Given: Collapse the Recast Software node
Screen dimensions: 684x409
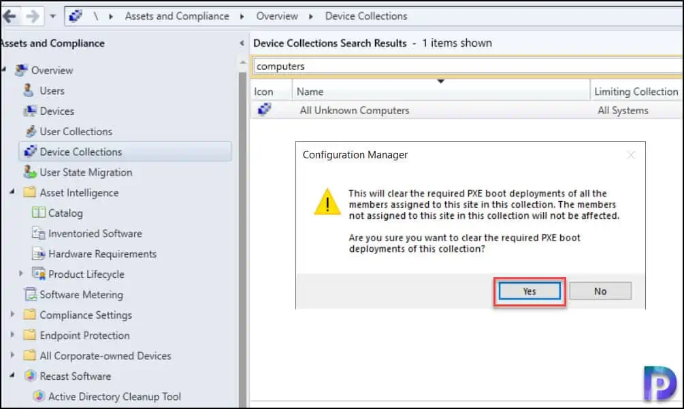Looking at the screenshot, I should [x=12, y=375].
